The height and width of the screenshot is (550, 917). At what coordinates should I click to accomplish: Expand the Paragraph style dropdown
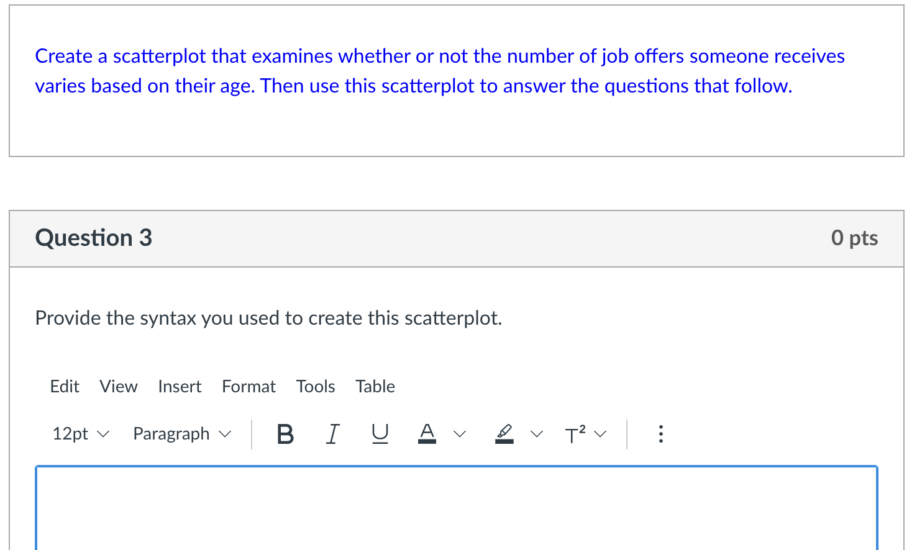pos(181,434)
